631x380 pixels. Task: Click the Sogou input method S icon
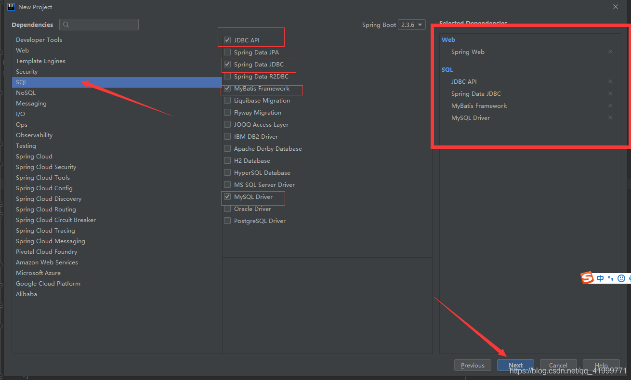(587, 278)
